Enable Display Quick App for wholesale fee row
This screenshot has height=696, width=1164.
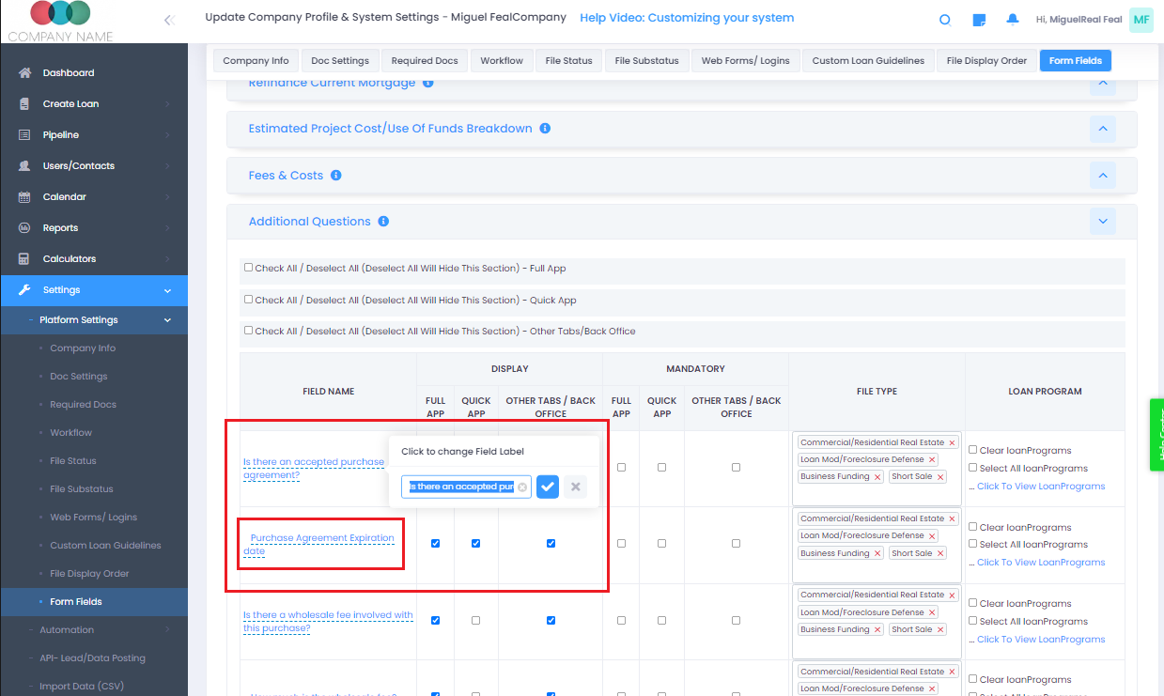[475, 620]
